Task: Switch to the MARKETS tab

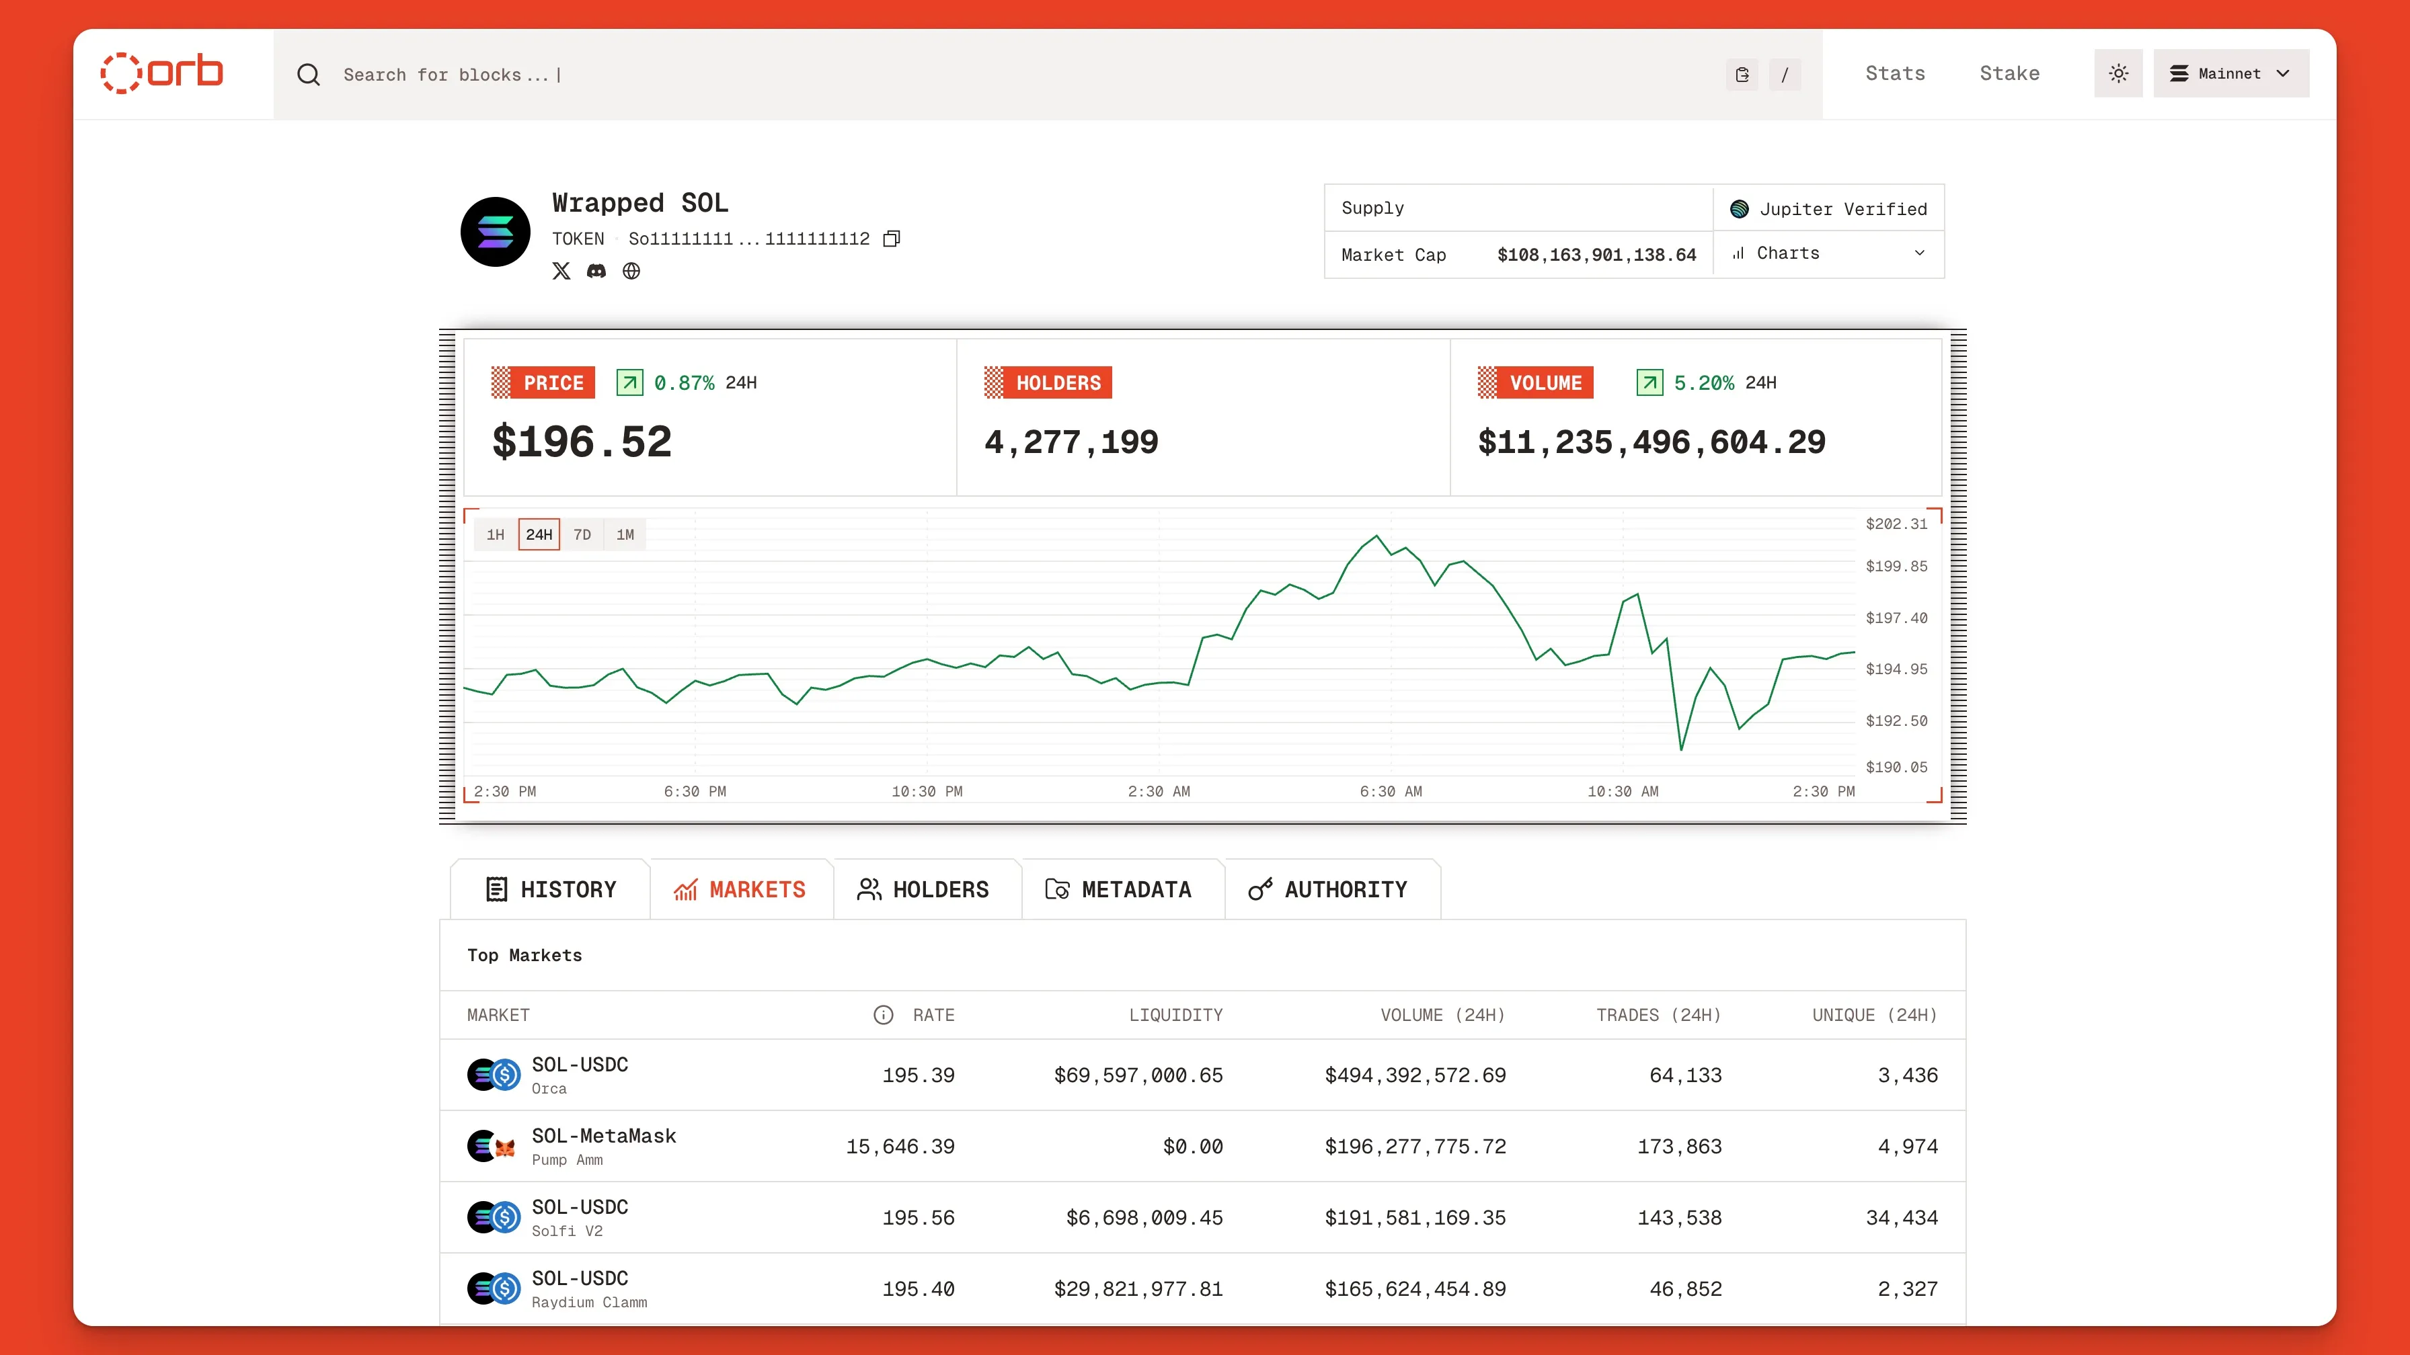Action: (740, 889)
